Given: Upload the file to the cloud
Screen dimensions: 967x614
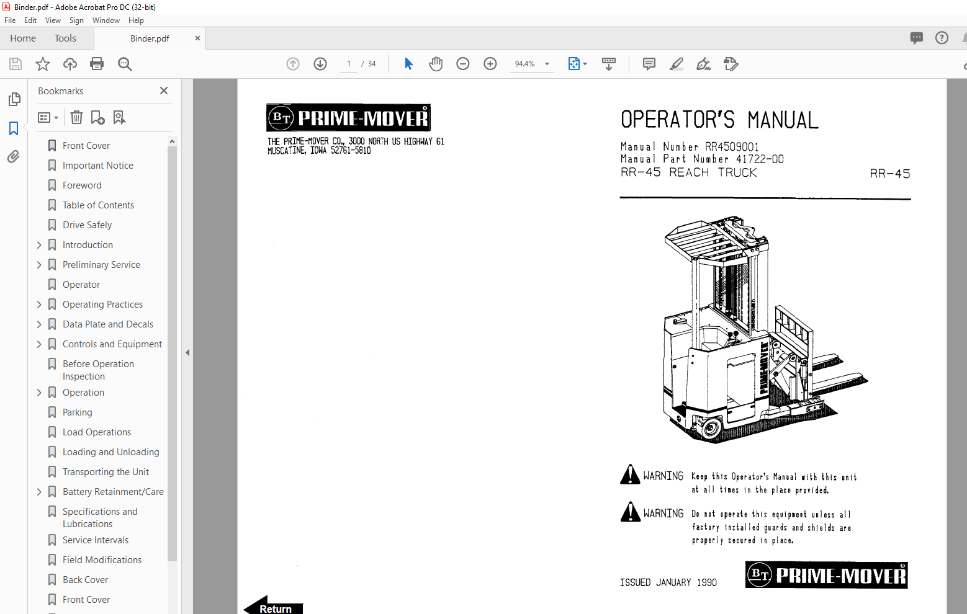Looking at the screenshot, I should pyautogui.click(x=70, y=64).
